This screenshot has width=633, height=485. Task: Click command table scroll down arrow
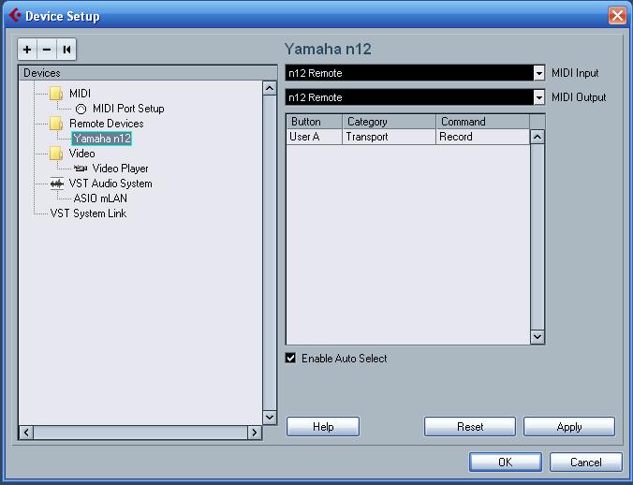click(537, 336)
